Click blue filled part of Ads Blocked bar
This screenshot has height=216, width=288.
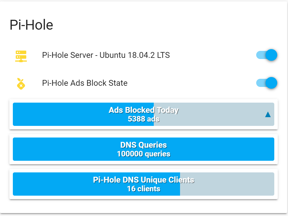pyautogui.click(x=61, y=114)
